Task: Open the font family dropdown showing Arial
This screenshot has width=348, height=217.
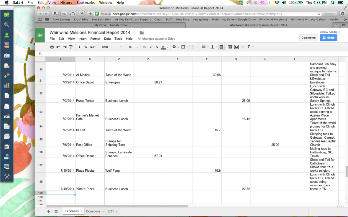Action: pyautogui.click(x=111, y=47)
